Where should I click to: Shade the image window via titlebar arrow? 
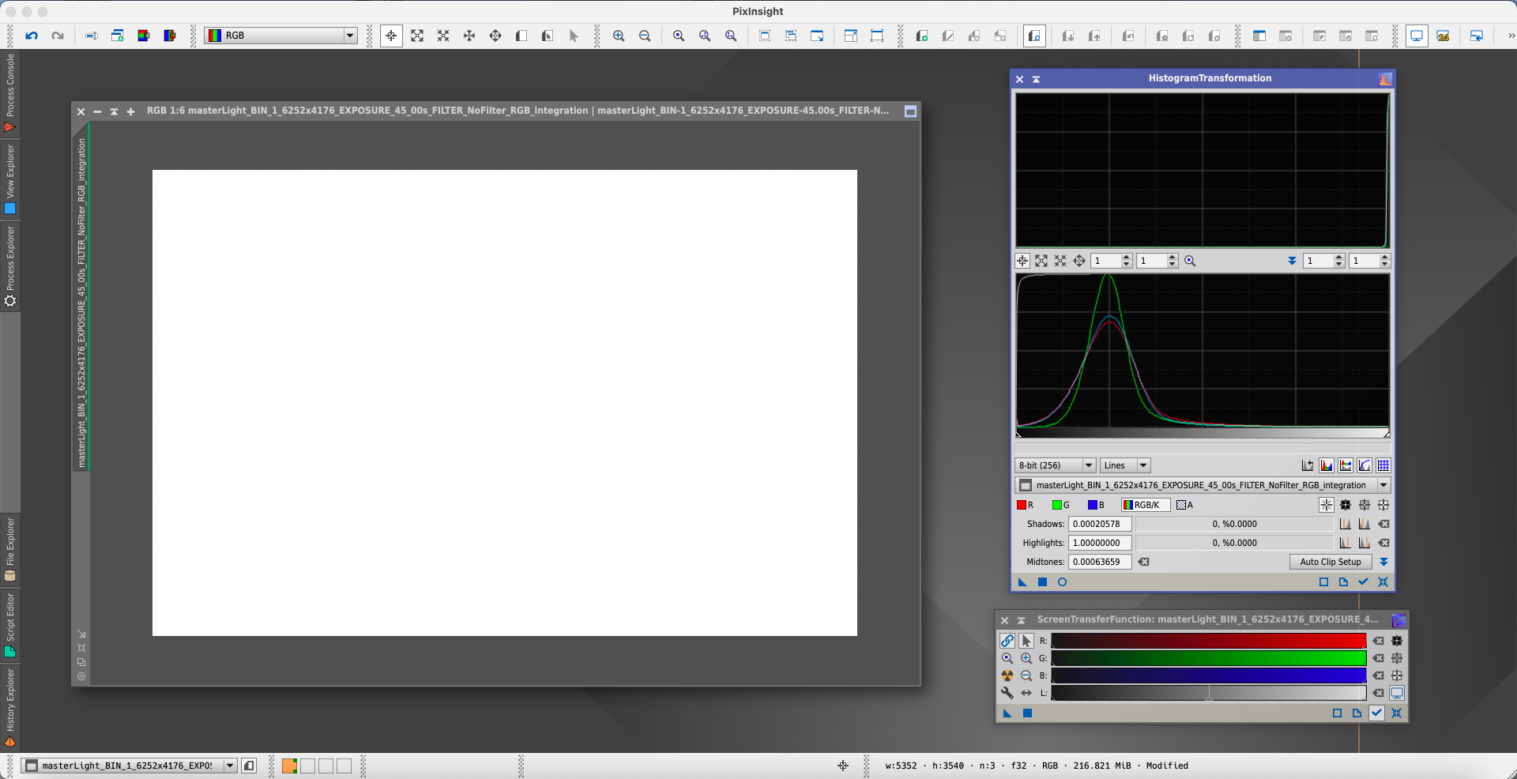[114, 111]
